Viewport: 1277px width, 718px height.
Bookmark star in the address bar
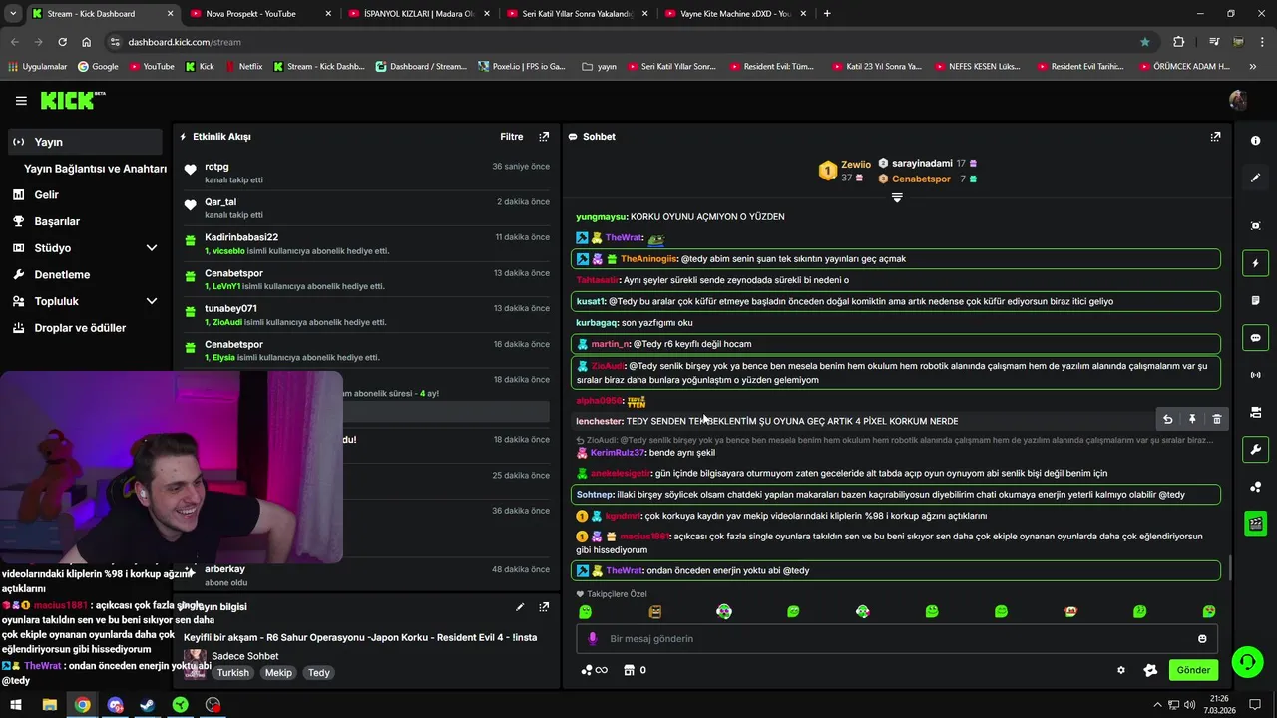pos(1145,42)
